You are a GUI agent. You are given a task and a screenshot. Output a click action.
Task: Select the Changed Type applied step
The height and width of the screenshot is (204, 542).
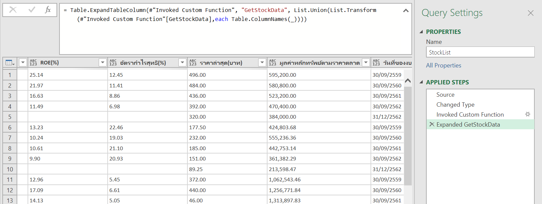[480, 105]
